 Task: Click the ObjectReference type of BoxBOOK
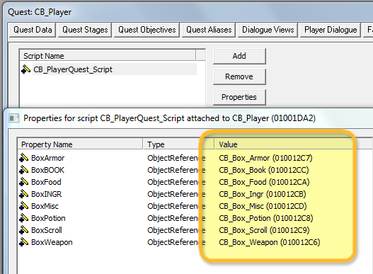pyautogui.click(x=176, y=170)
